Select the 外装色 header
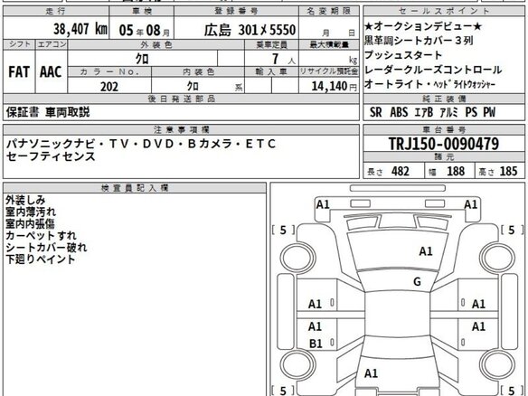Viewport: 528px width, 396px height. coord(156,45)
